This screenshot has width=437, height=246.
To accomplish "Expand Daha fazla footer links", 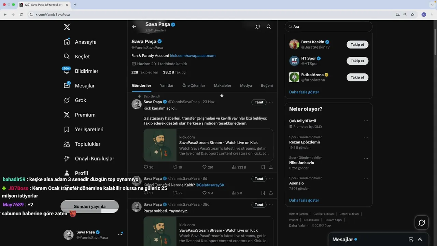I will pos(298,225).
